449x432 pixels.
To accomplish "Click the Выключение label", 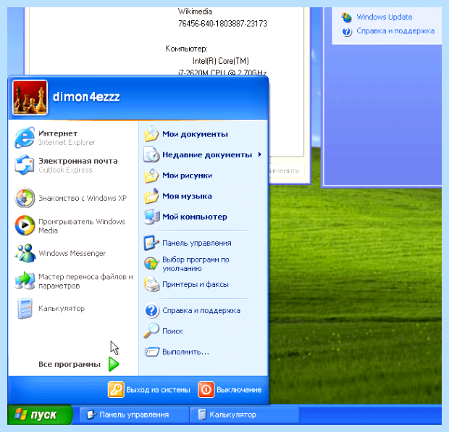I will click(x=239, y=390).
